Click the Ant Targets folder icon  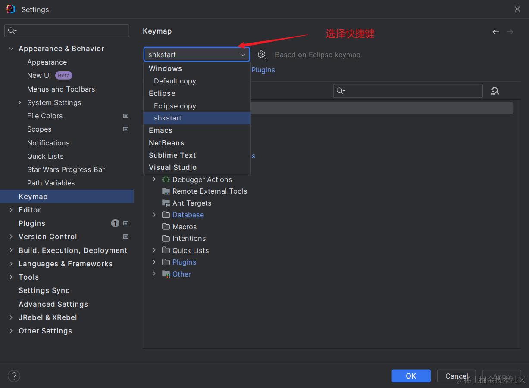(x=166, y=203)
